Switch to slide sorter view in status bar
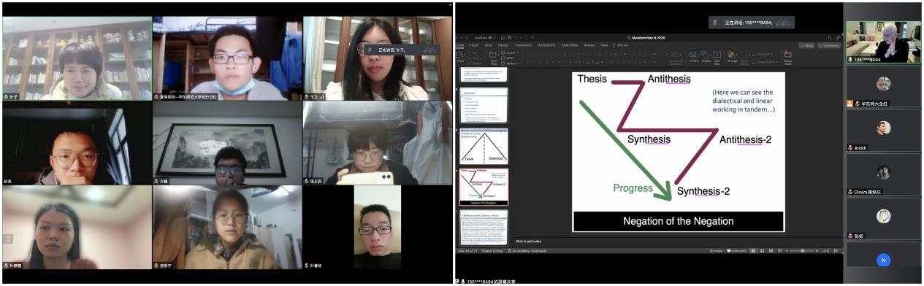The image size is (924, 286). coord(762,251)
